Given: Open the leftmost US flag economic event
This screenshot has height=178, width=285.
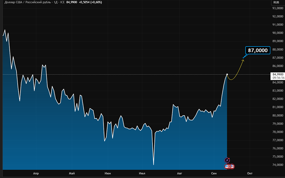Looking at the screenshot, I should (227, 166).
